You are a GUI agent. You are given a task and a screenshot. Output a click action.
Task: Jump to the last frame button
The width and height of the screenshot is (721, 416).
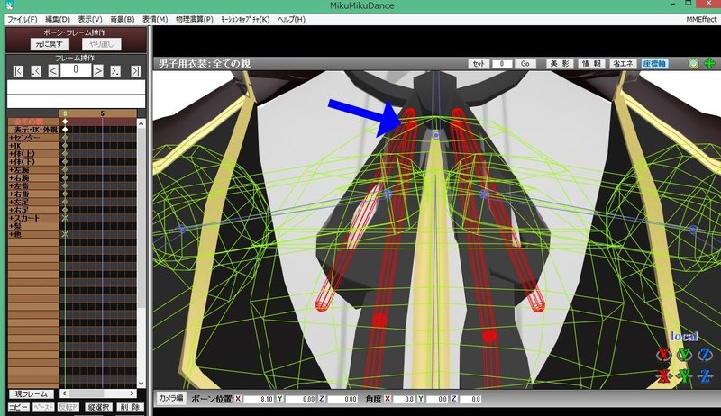pyautogui.click(x=136, y=71)
